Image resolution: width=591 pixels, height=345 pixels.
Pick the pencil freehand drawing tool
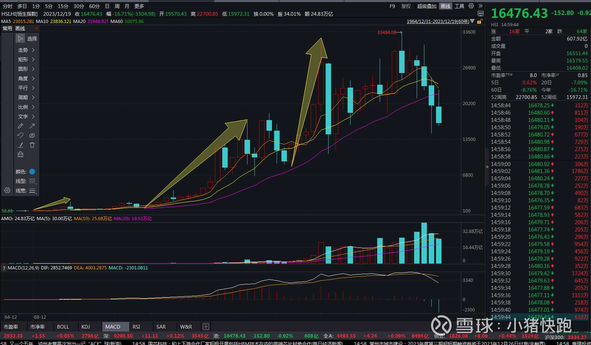pos(20,126)
